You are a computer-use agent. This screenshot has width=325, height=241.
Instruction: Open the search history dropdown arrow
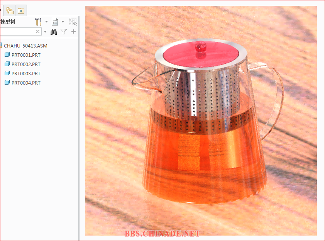(46, 32)
